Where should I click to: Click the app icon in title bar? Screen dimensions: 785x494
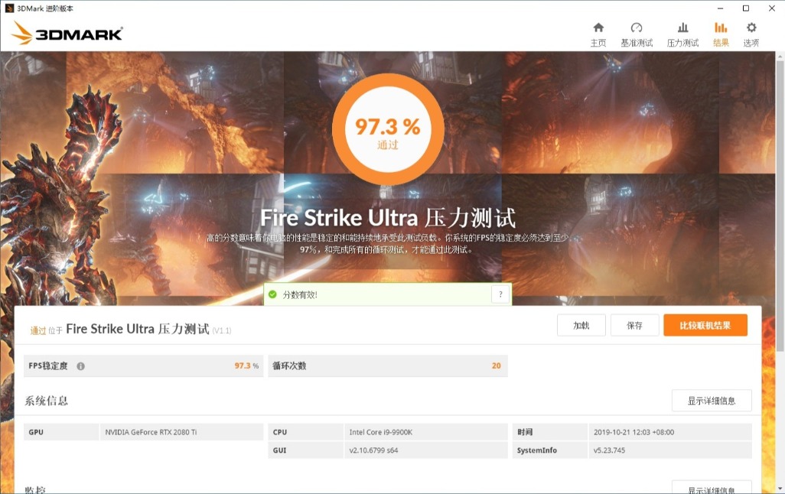pos(8,8)
